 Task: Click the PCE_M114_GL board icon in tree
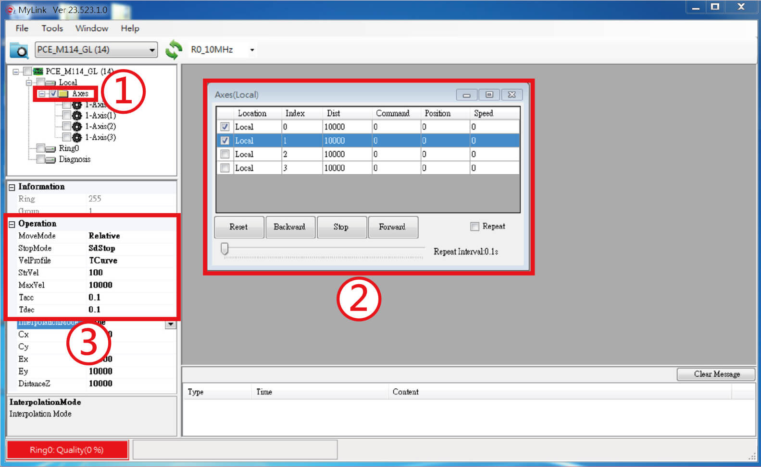[38, 72]
